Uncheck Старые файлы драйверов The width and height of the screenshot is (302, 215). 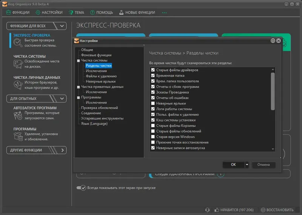click(x=153, y=70)
